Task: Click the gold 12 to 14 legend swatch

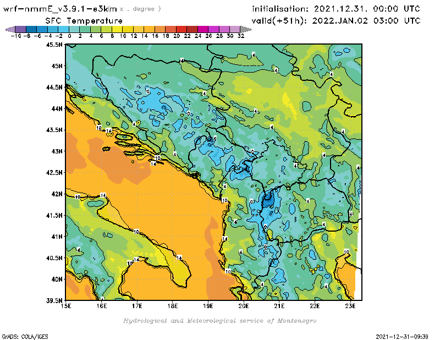Action: 139,29
